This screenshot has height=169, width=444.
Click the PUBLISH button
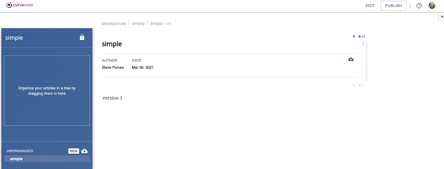tap(393, 6)
